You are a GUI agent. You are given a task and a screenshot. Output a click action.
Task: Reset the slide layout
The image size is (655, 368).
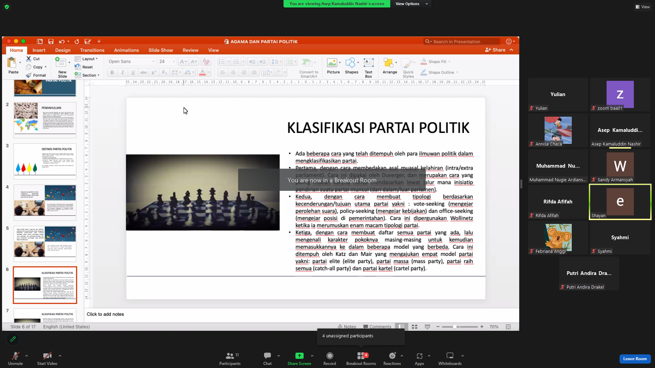click(x=84, y=67)
